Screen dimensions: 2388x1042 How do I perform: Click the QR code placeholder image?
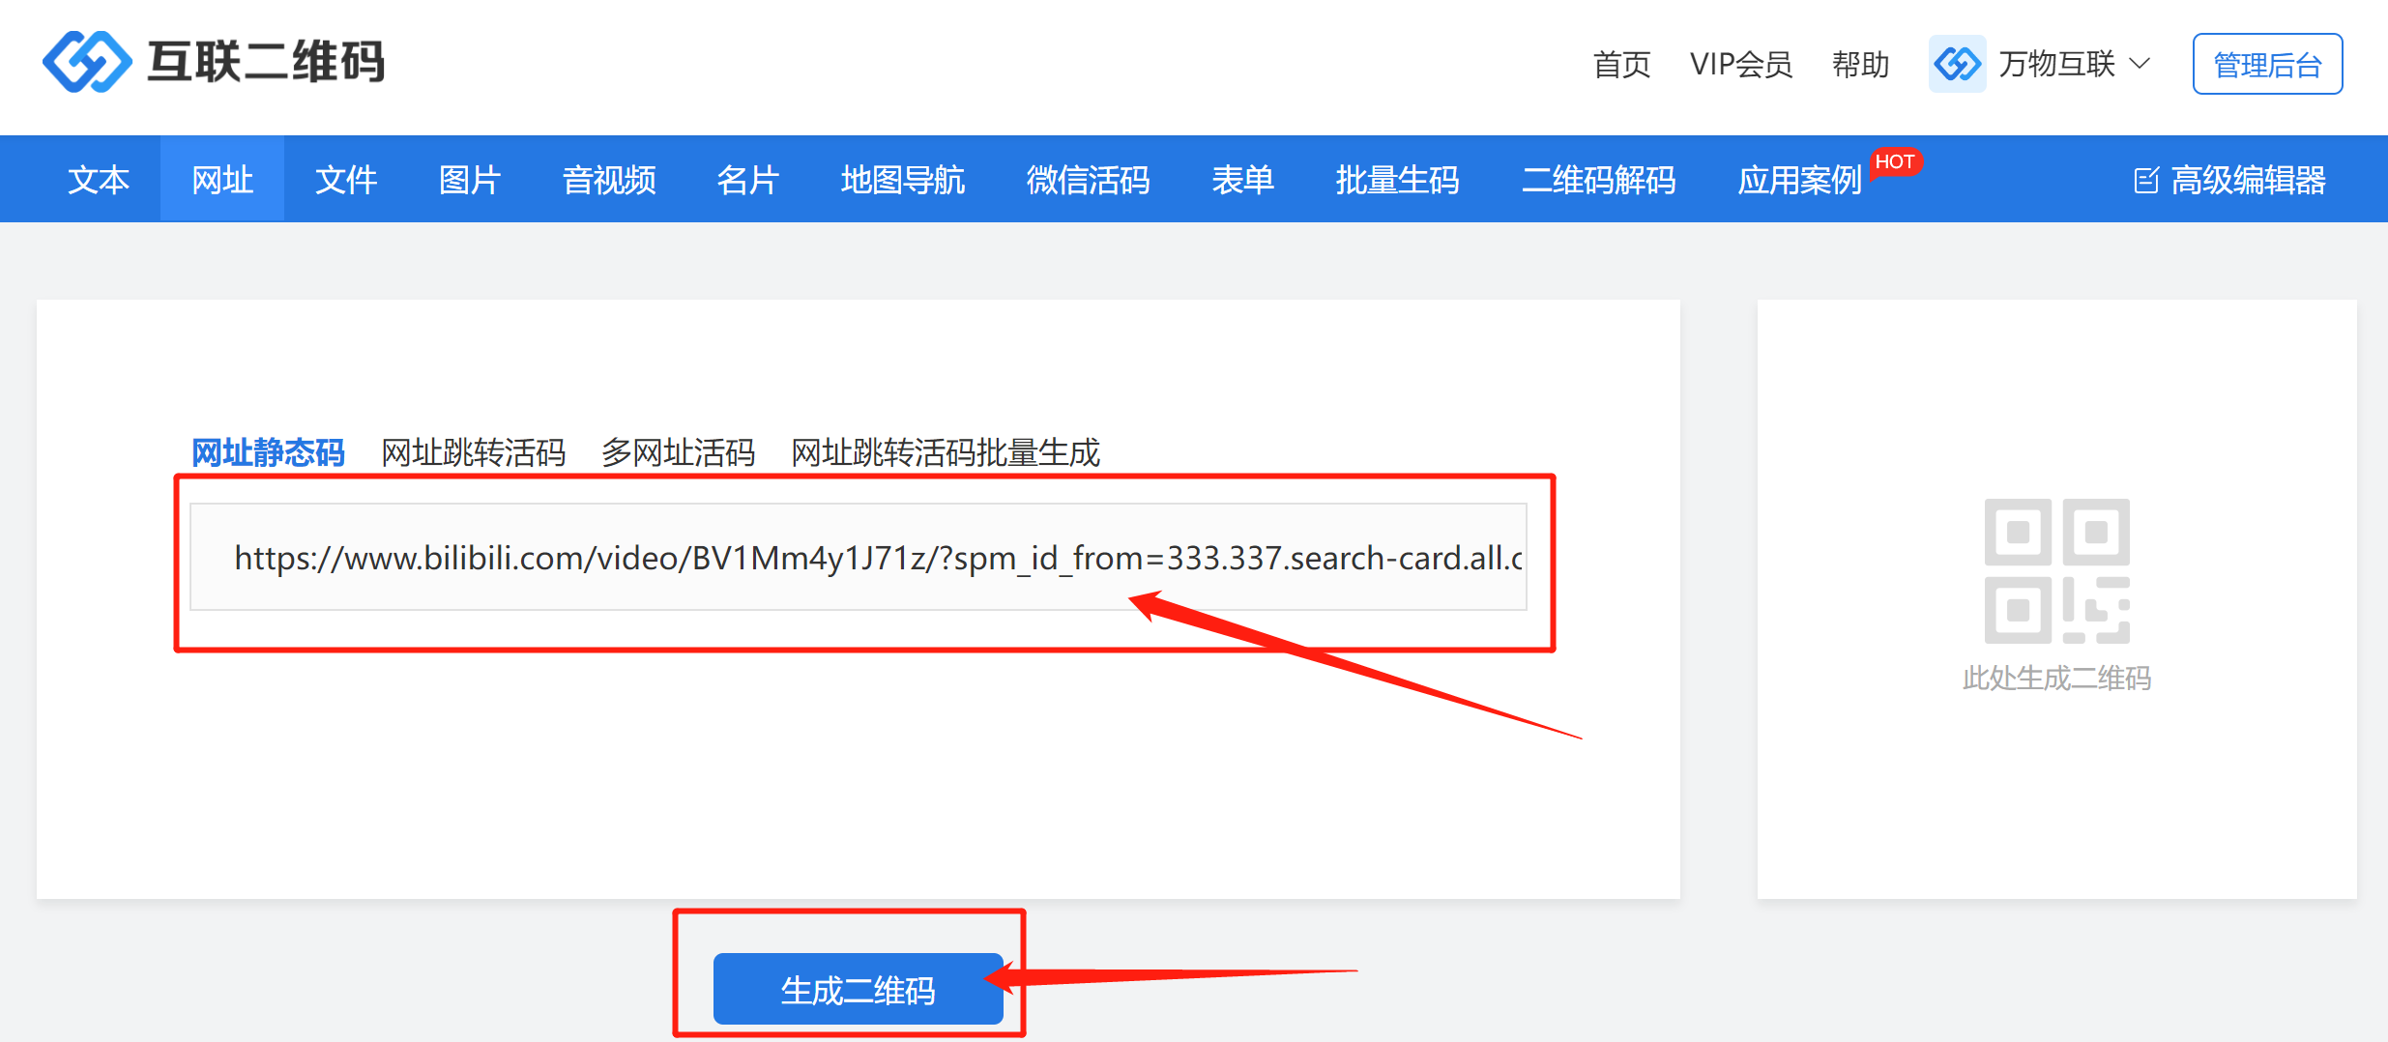click(2056, 570)
